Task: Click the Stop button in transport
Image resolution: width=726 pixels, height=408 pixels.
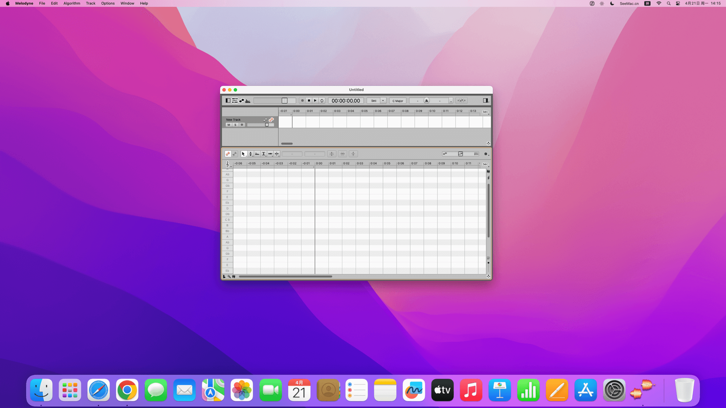Action: pyautogui.click(x=309, y=100)
